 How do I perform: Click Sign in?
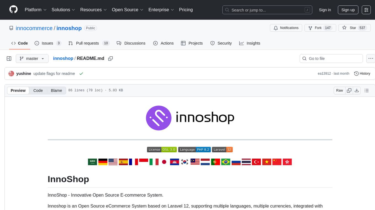pyautogui.click(x=325, y=10)
